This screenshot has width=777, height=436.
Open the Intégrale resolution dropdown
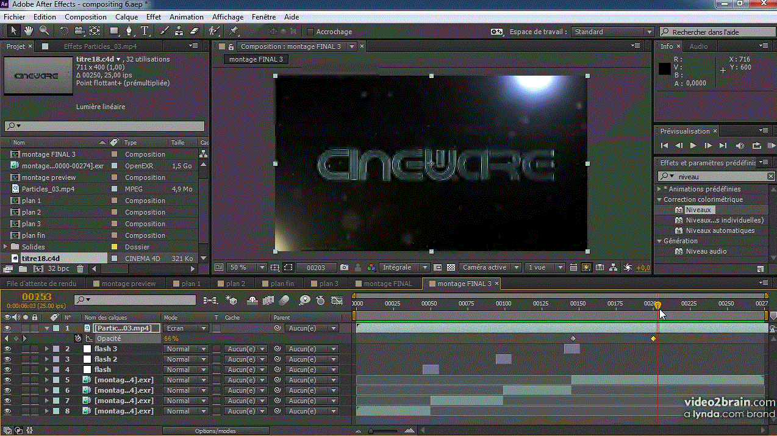(x=404, y=267)
